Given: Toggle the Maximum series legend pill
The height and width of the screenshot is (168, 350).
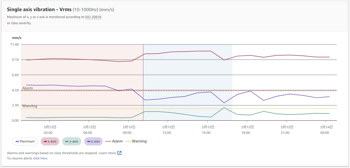Looking at the screenshot, I should [25, 141].
